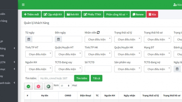Click calendar icon for Đến ngày
Viewport: 182px width, 102px height.
coord(58,39)
